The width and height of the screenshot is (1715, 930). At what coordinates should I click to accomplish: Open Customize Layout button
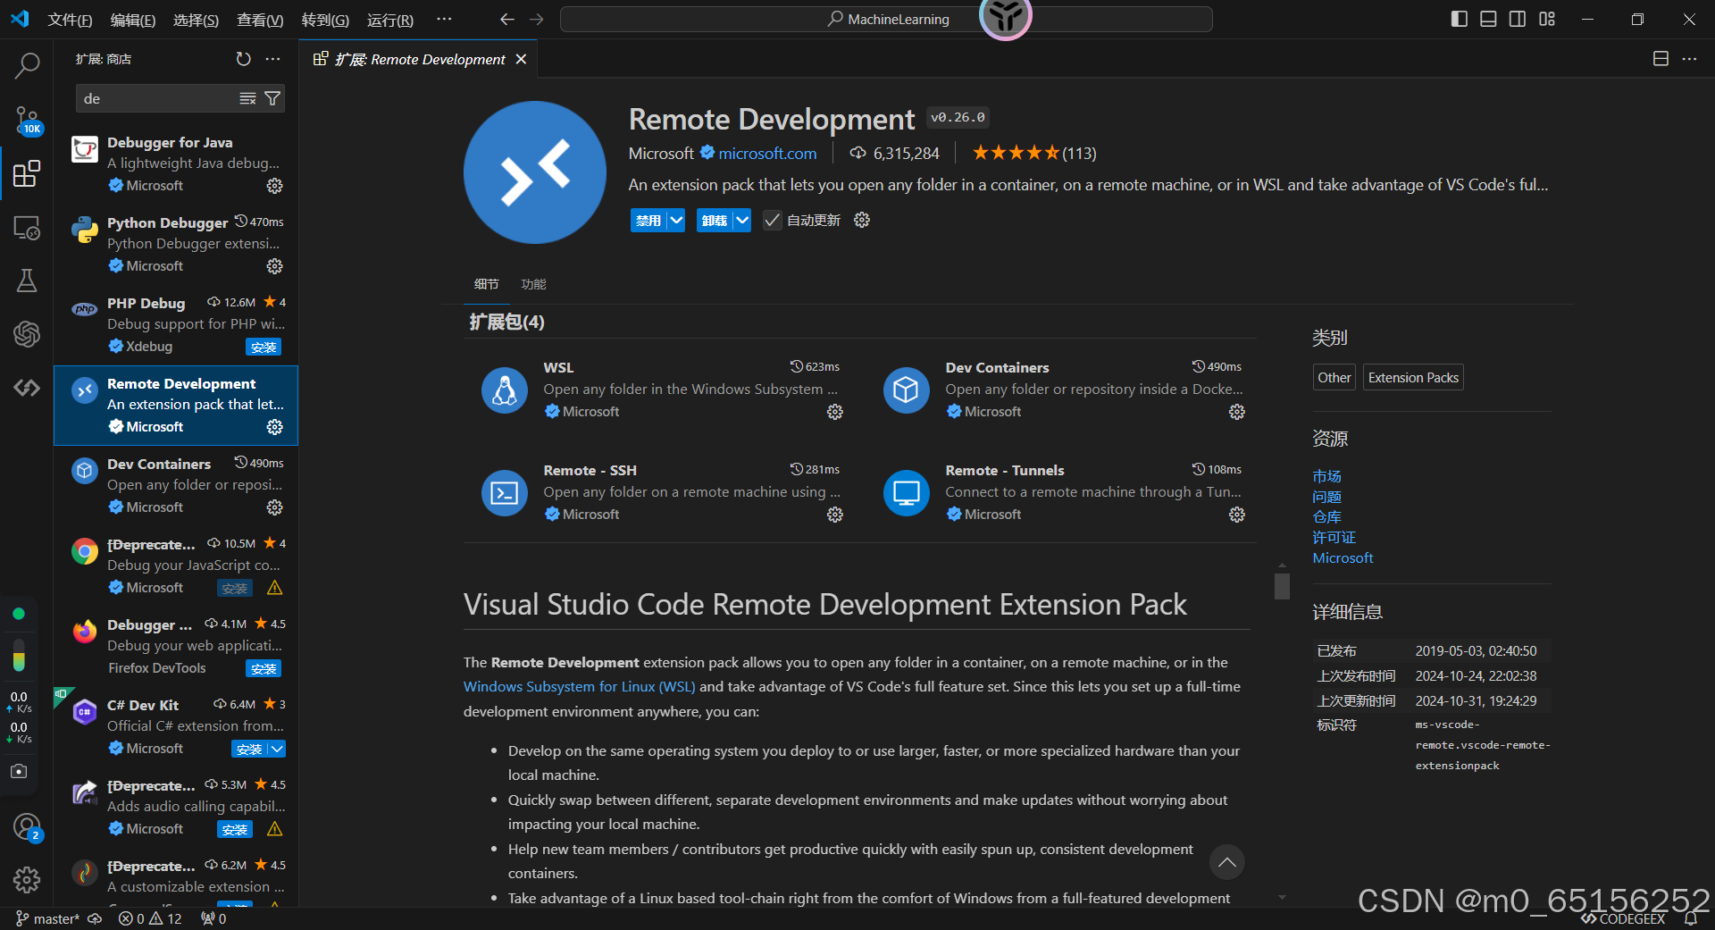1546,19
